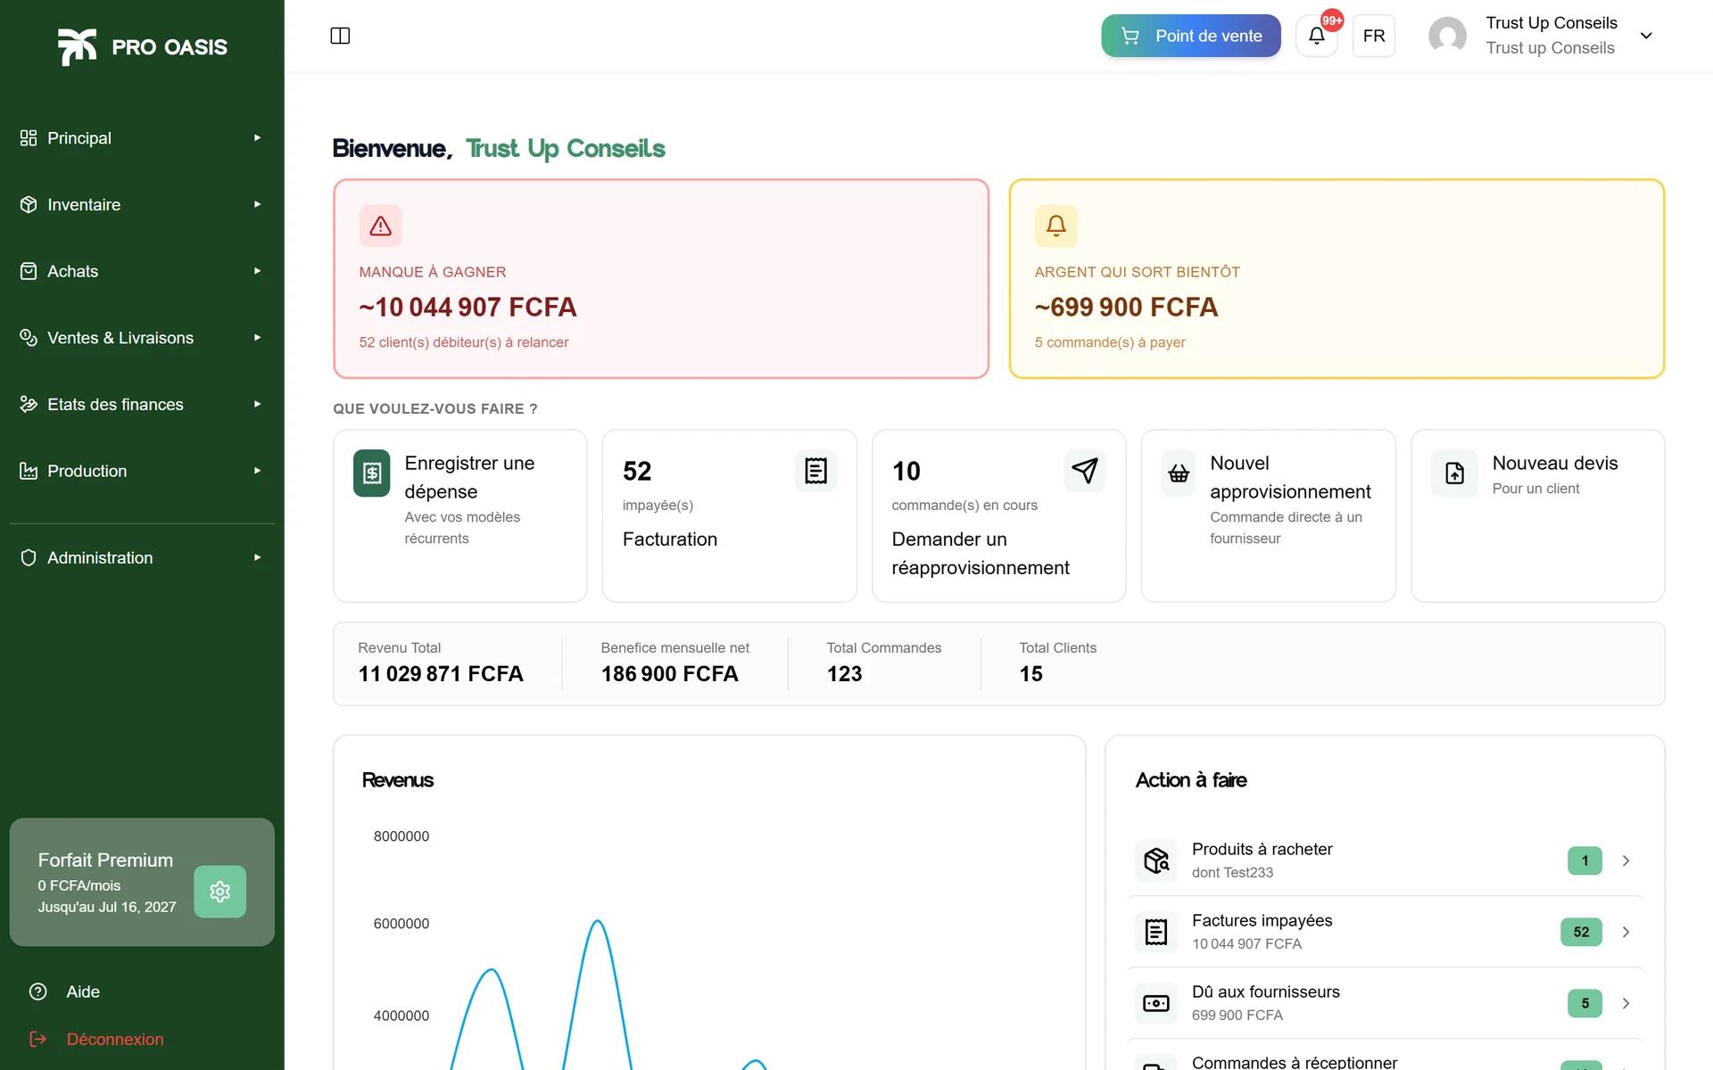Open the Nouveau devis card

1537,515
